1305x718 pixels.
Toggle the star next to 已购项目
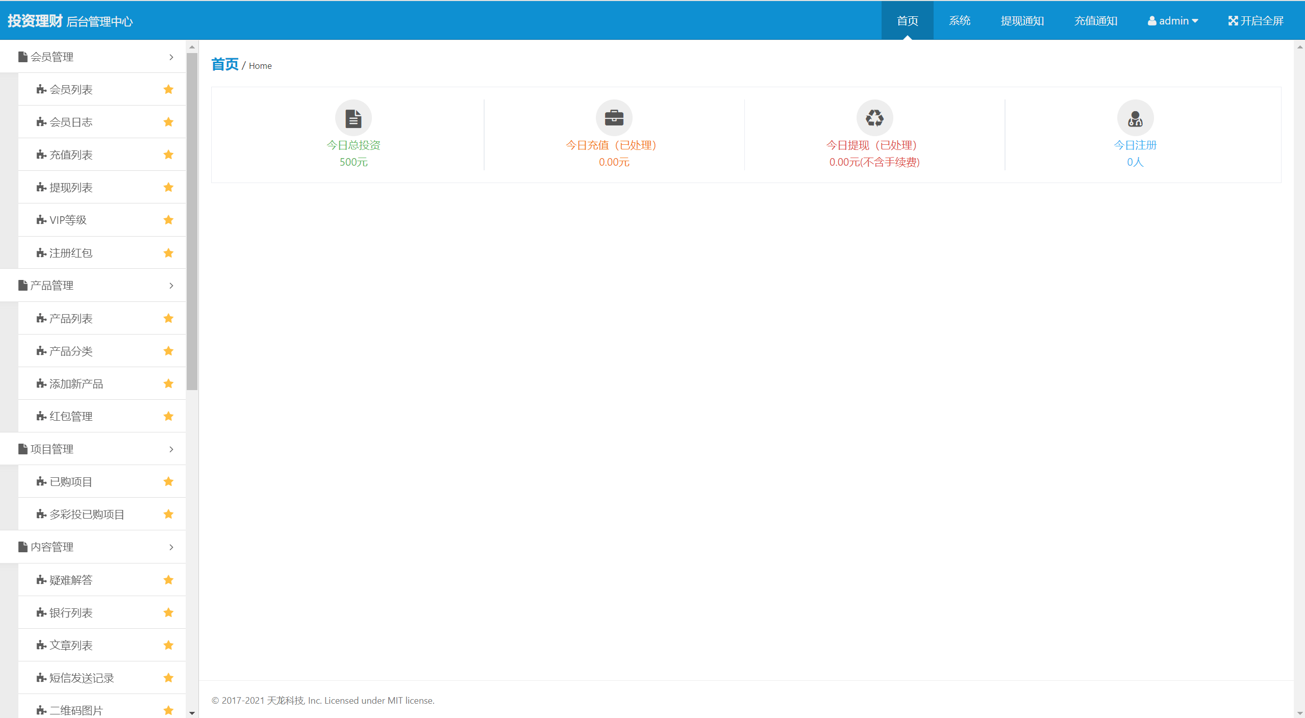pos(168,482)
